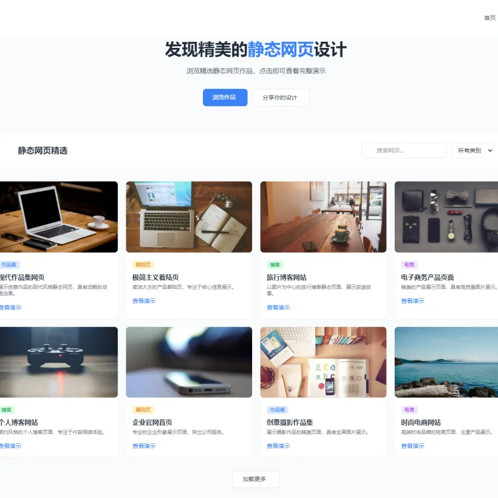
Task: Click the 作品集 tag on 创意摄影作品集
Action: (x=278, y=410)
